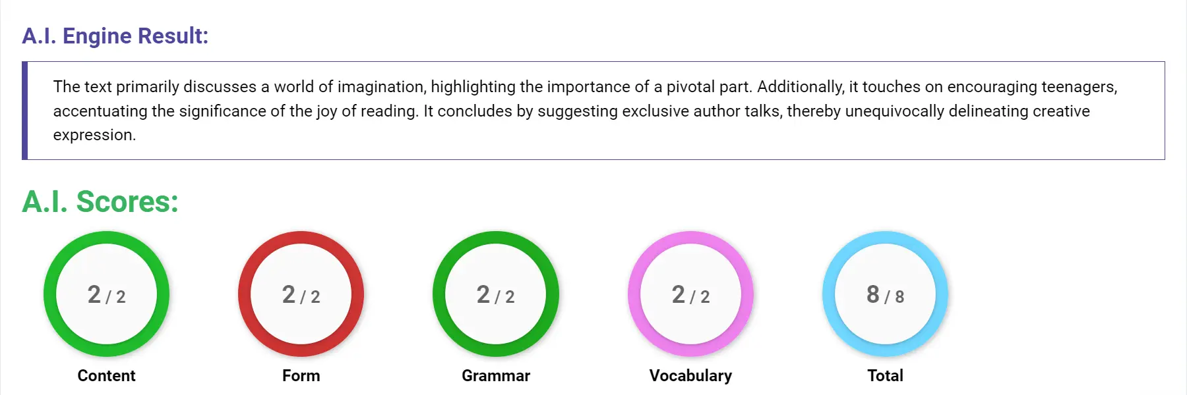This screenshot has height=395, width=1187.
Task: Click the purple bar beside the summary box
Action: point(26,110)
